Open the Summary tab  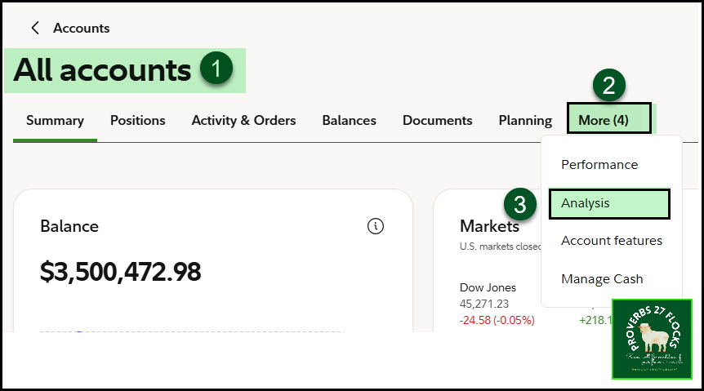coord(55,120)
